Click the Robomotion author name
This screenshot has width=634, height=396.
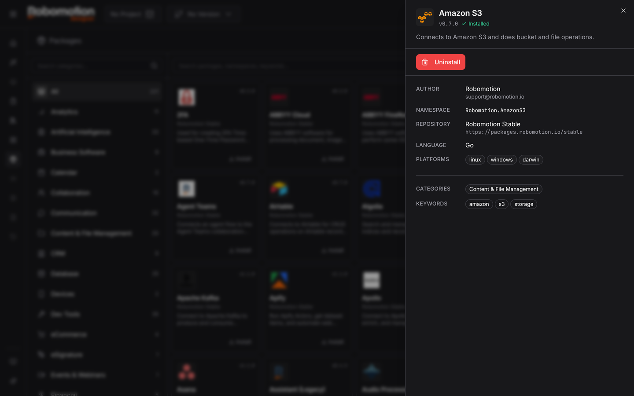coord(483,89)
